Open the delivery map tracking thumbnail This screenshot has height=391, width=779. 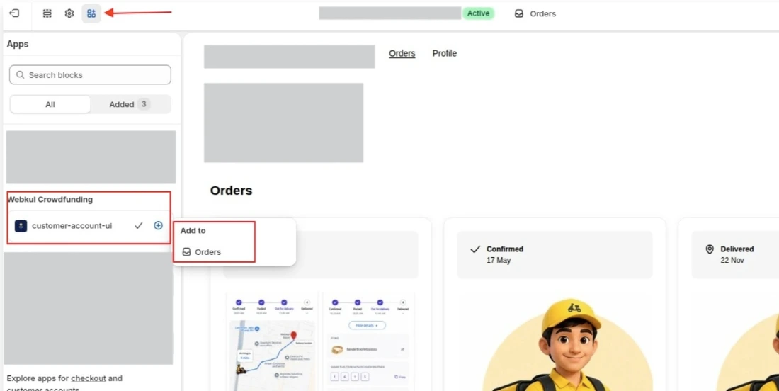tap(272, 343)
